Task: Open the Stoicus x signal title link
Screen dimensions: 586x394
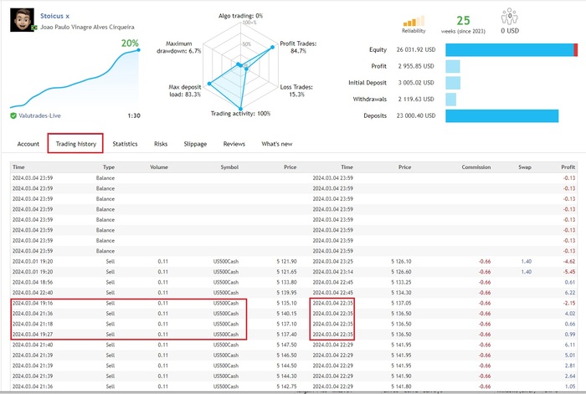Action: [x=59, y=13]
